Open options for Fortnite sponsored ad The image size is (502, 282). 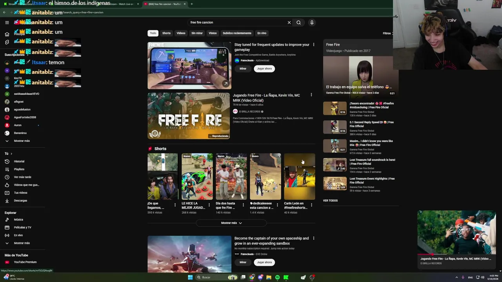[x=313, y=45]
